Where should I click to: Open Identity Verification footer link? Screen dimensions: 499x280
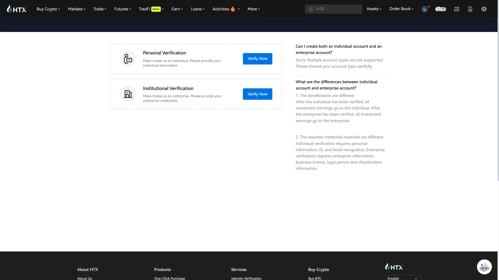(246, 278)
